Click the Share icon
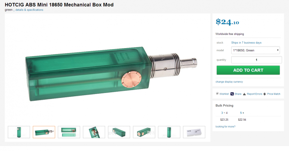The height and width of the screenshot is (151, 289). point(232,94)
